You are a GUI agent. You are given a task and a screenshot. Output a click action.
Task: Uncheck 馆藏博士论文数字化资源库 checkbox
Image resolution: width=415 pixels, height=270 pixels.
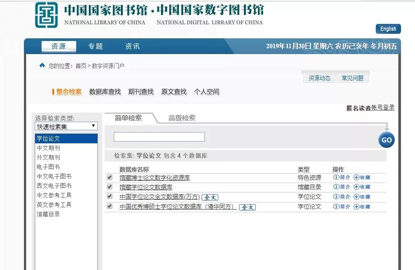pyautogui.click(x=110, y=177)
